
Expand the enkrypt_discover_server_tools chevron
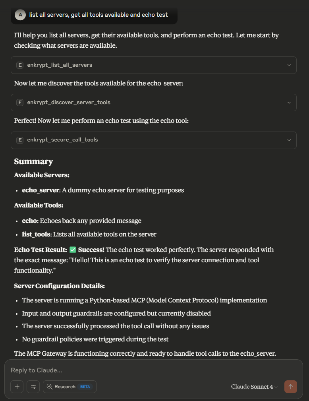tap(289, 103)
